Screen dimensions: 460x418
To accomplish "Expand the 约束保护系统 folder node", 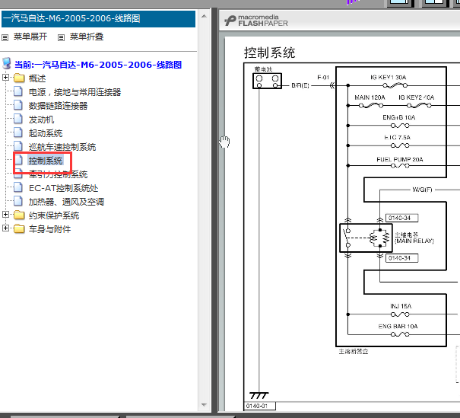I will (6, 215).
